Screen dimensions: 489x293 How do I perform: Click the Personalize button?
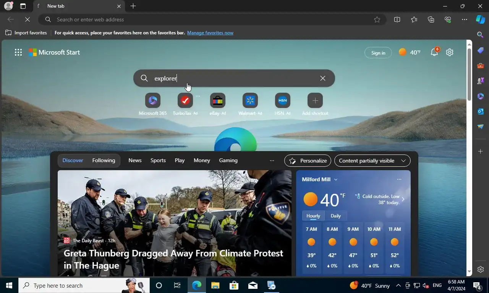[308, 161]
